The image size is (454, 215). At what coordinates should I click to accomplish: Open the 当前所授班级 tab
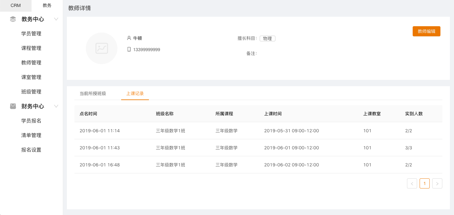[x=93, y=93]
